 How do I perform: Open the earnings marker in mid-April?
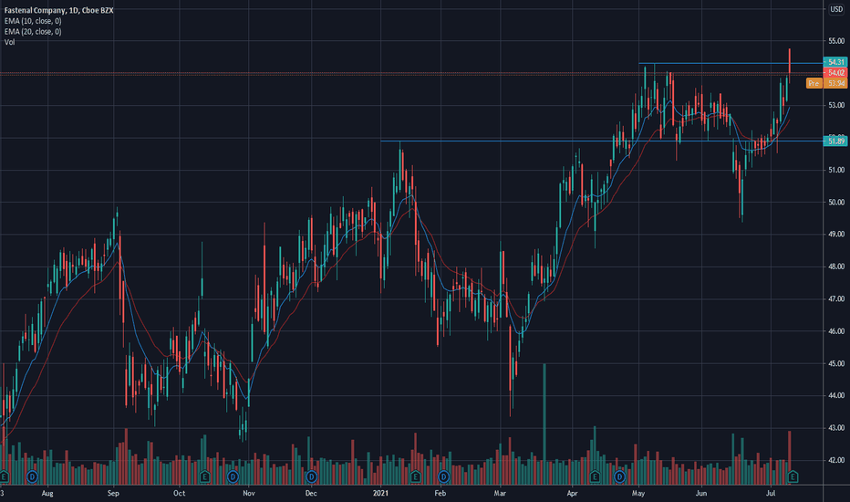pos(595,477)
